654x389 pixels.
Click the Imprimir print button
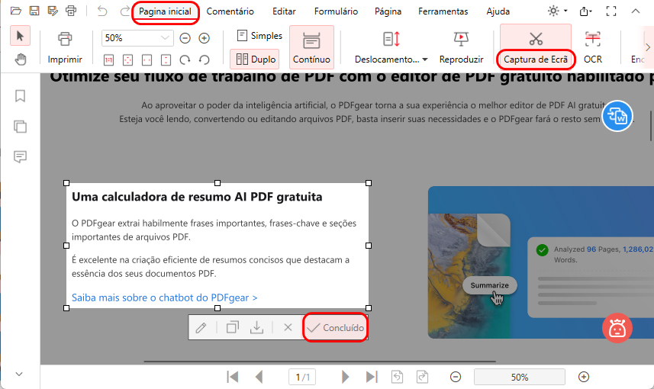(65, 47)
